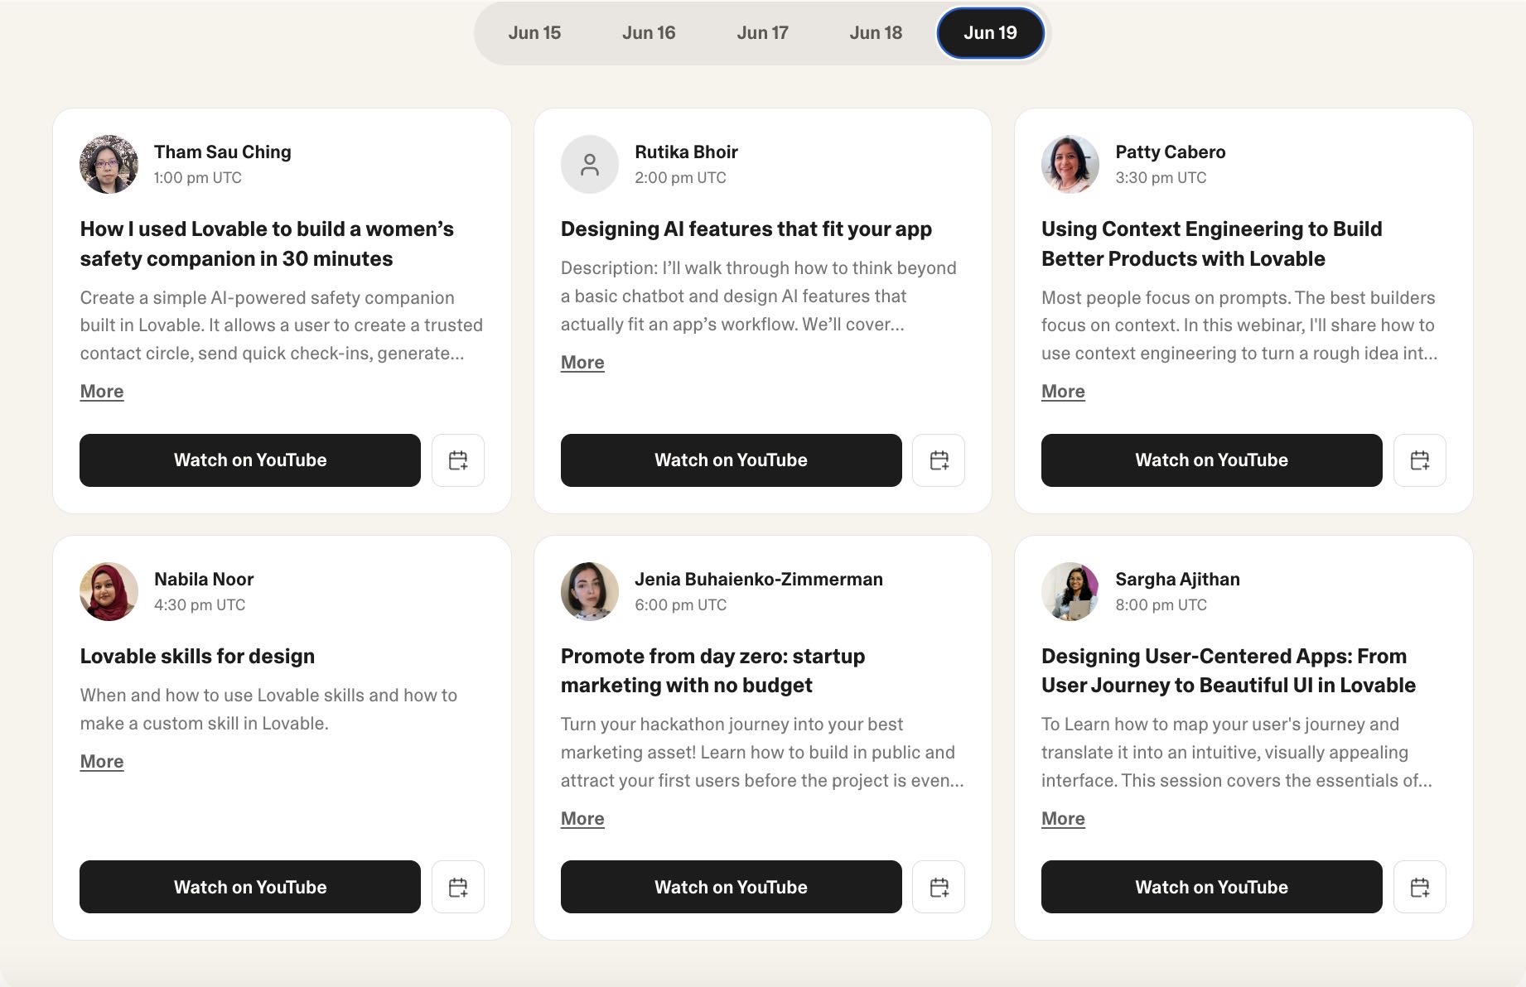
Task: Expand More on Sargha Ajithan's session
Action: (x=1063, y=819)
